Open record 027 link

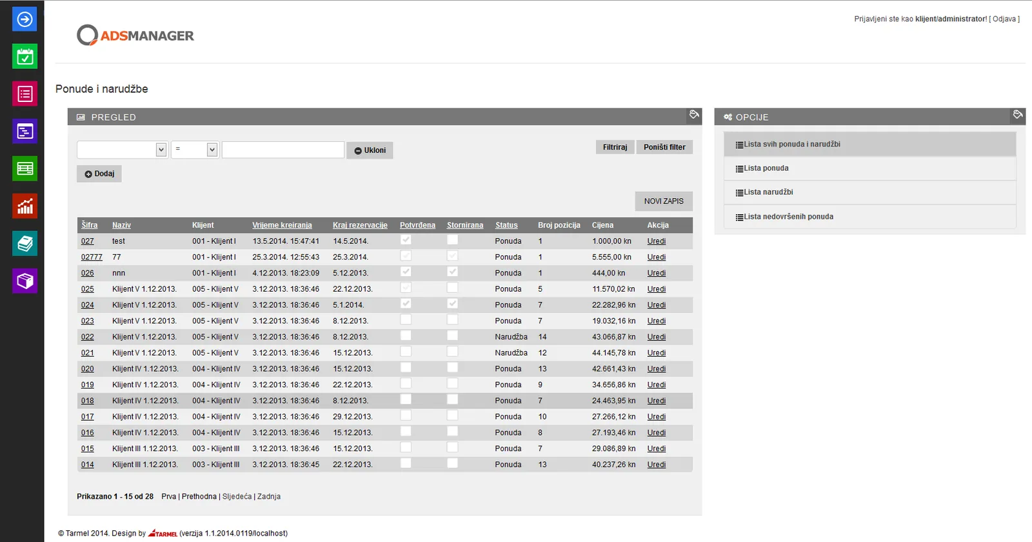point(88,241)
